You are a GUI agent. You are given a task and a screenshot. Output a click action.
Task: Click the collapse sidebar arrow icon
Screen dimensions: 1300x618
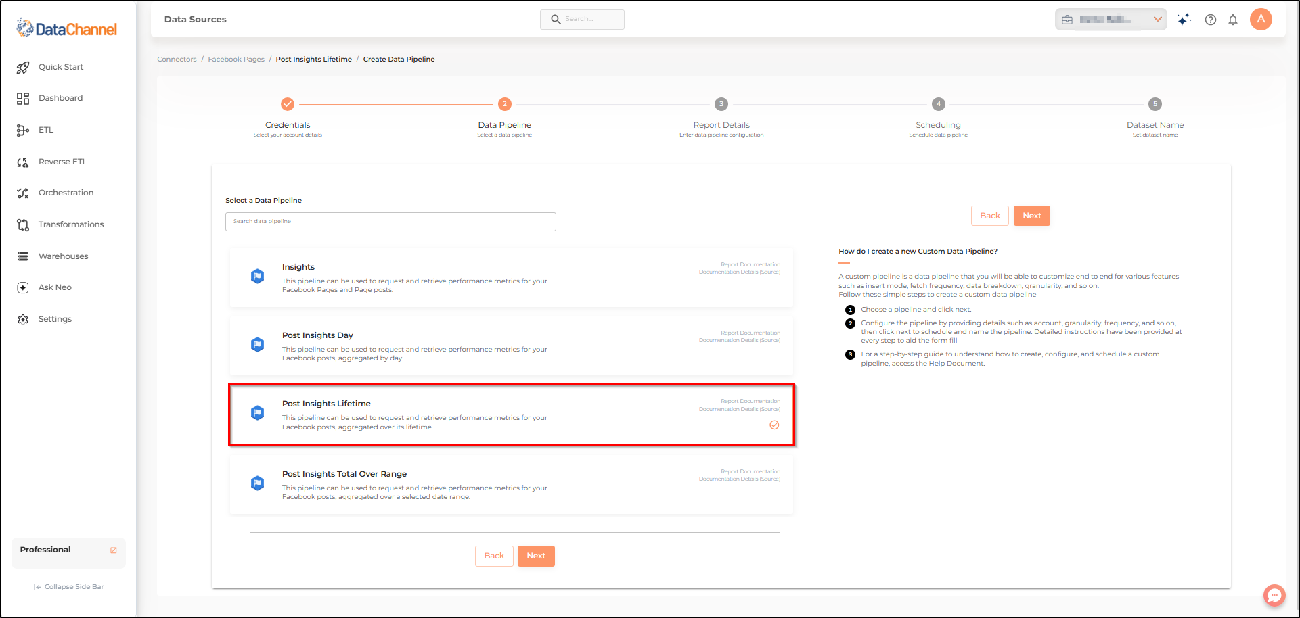pos(37,587)
